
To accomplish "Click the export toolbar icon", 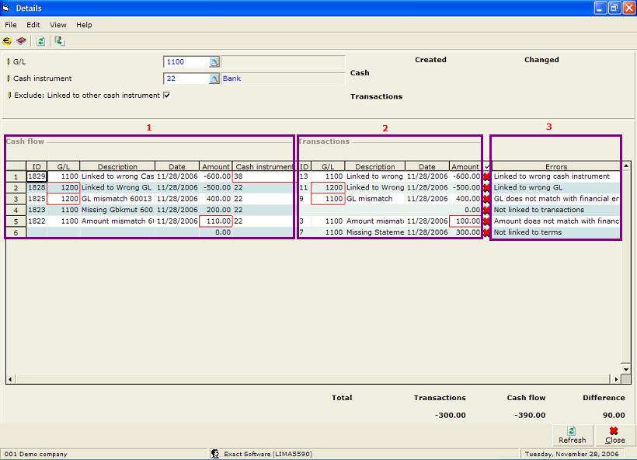I will (59, 40).
